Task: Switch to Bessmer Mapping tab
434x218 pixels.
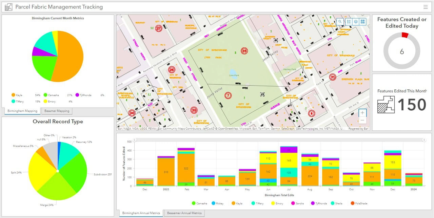Action: (57, 111)
